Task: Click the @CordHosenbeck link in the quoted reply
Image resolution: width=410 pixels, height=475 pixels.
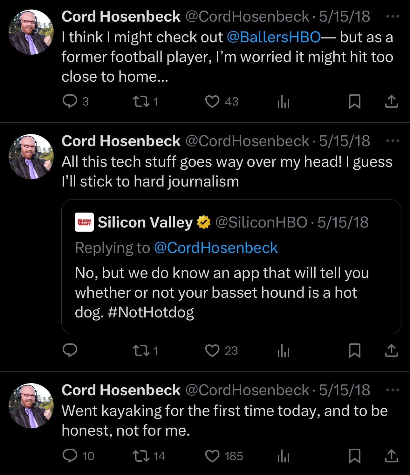Action: point(216,248)
